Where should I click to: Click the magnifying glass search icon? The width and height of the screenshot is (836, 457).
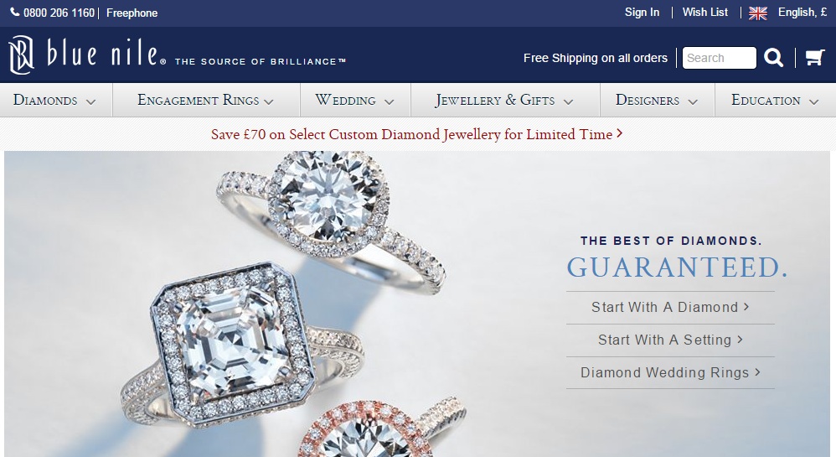click(774, 58)
